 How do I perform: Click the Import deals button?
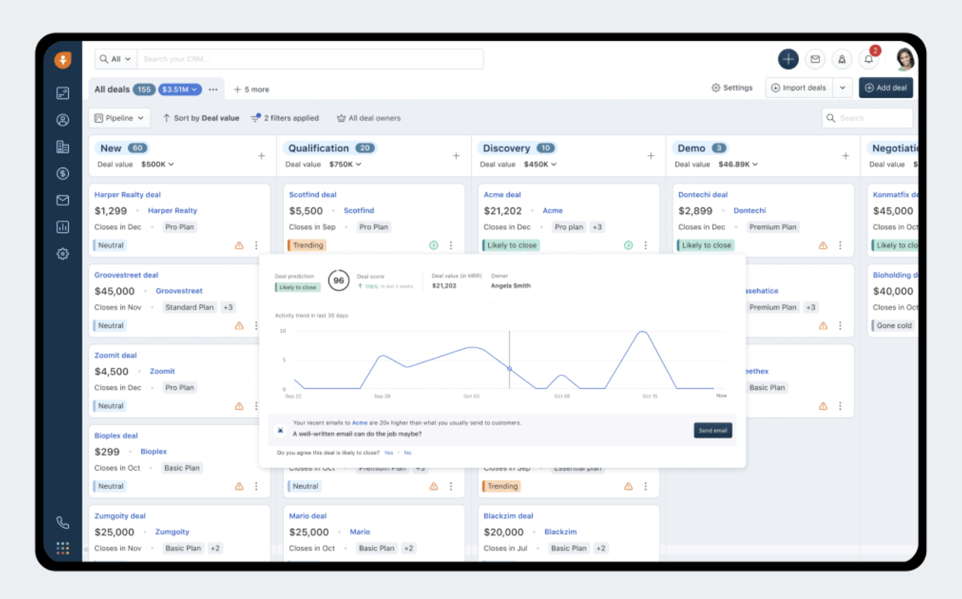(798, 88)
